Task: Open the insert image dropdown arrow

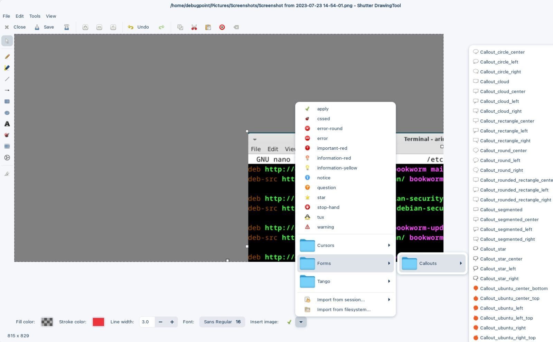Action: 301,322
